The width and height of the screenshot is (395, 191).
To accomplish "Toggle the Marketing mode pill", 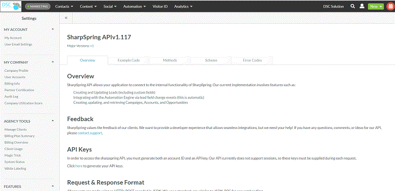I will [38, 6].
